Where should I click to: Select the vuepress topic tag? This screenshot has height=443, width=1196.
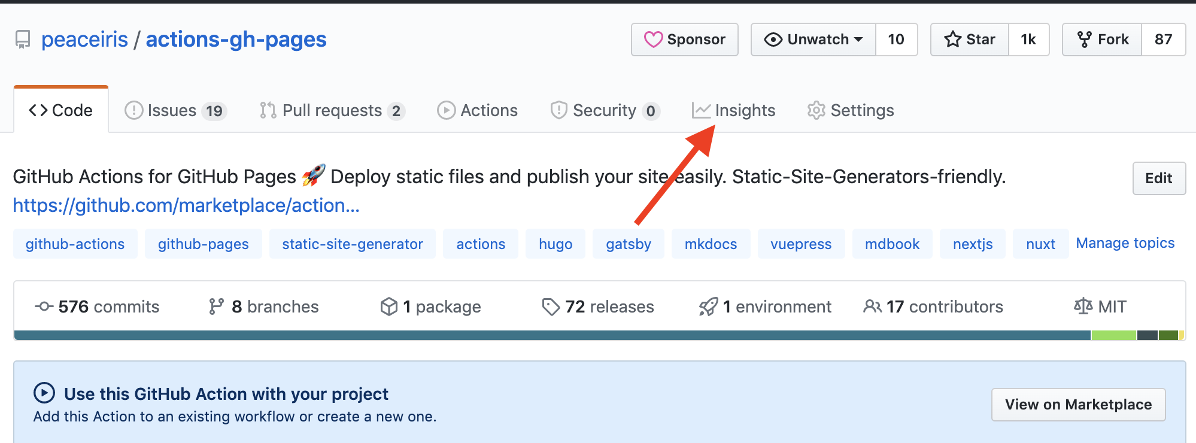(802, 244)
